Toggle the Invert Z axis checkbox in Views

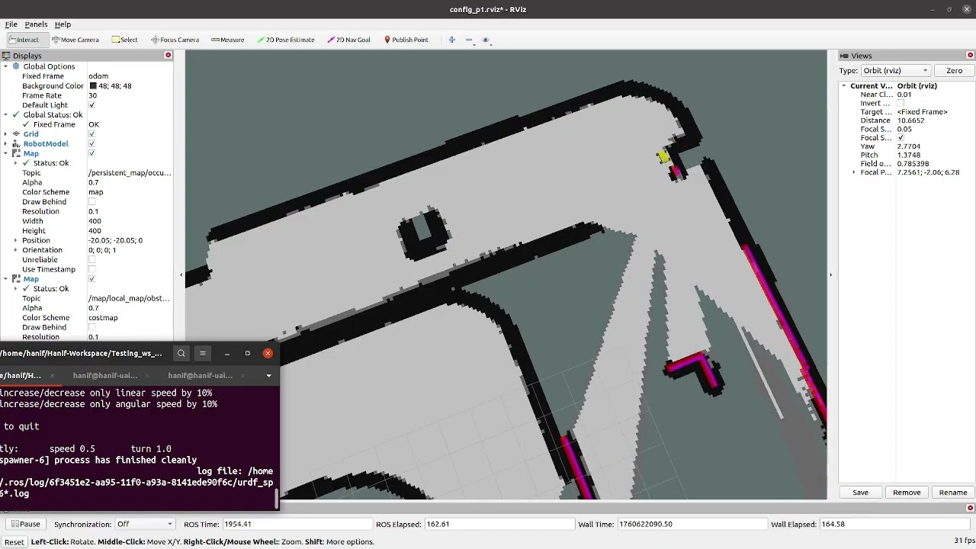[901, 103]
